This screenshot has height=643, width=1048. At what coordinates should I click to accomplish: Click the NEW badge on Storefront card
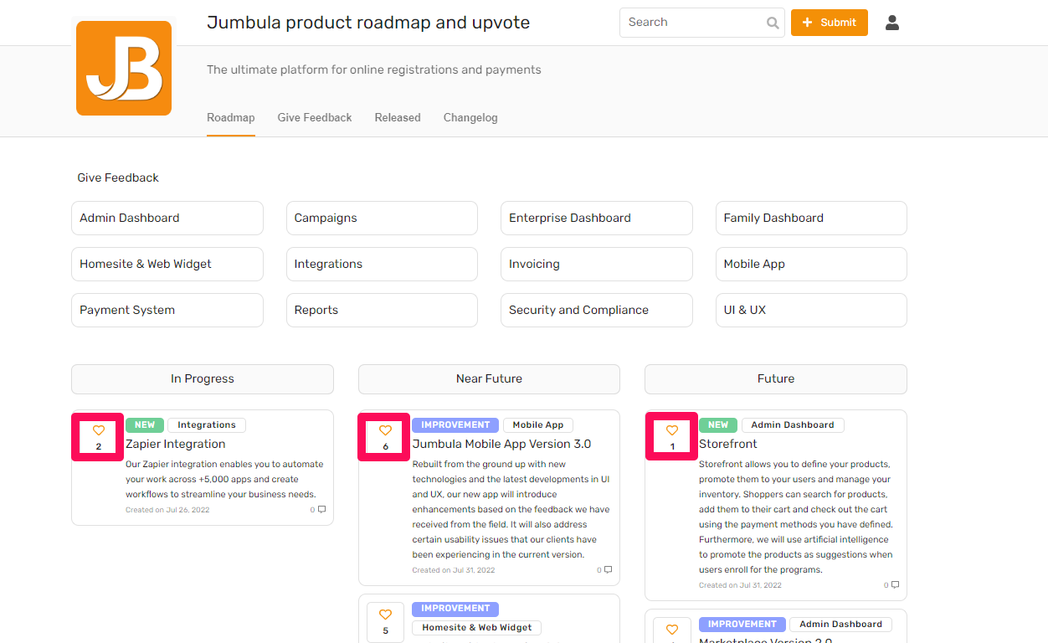(x=718, y=425)
